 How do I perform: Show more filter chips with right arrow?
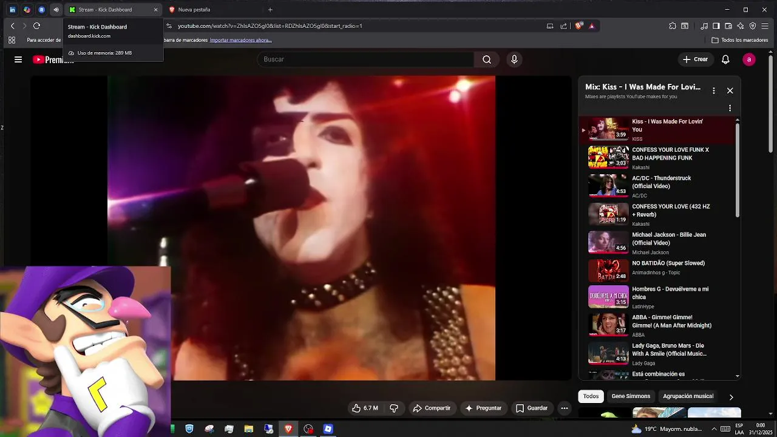(731, 397)
